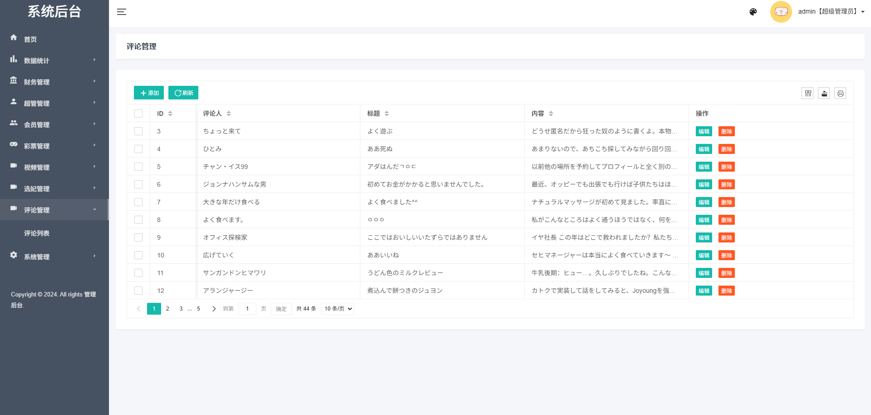Image resolution: width=871 pixels, height=415 pixels.
Task: Go to 首页 in sidebar
Action: pyautogui.click(x=30, y=39)
